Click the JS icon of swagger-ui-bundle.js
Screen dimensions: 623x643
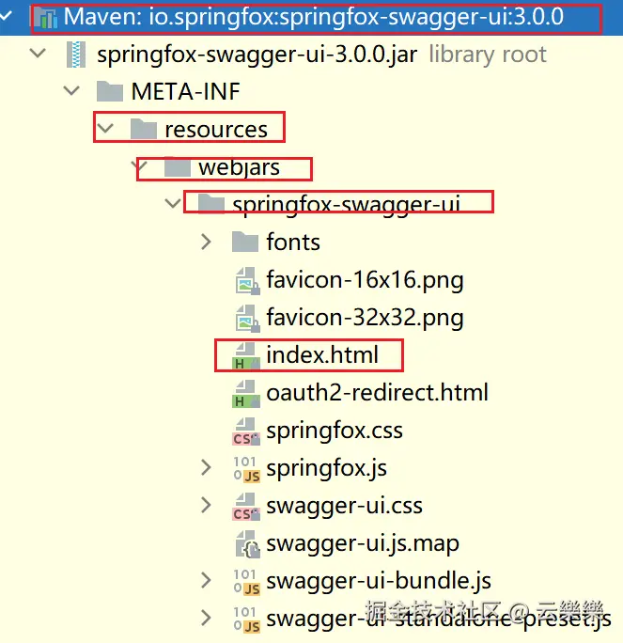246,582
